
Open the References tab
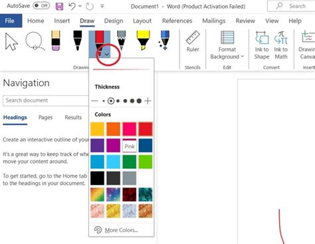click(x=177, y=21)
